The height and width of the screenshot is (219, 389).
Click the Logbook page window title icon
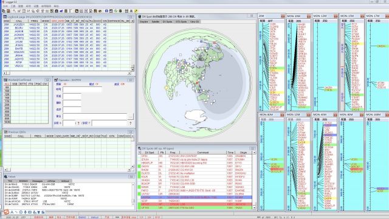click(x=5, y=16)
